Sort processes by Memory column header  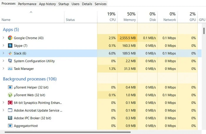pyautogui.click(x=127, y=17)
